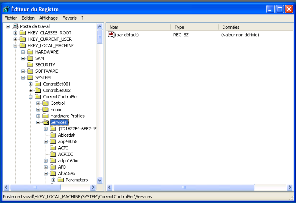The height and width of the screenshot is (203, 296).
Task: Click the SYSTEM folder icon
Action: click(30, 78)
